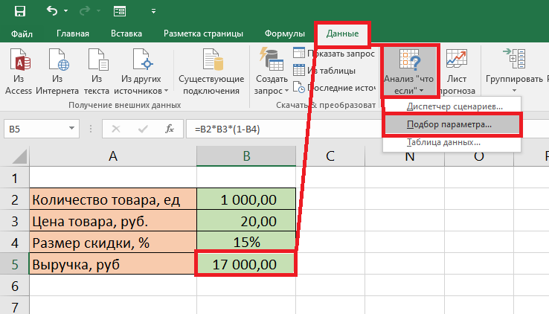This screenshot has width=549, height=314.
Task: Click the Из текста import icon
Action: 98,60
